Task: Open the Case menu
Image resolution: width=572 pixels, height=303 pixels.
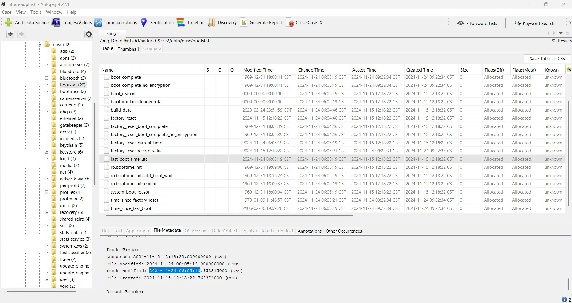Action: pos(7,12)
